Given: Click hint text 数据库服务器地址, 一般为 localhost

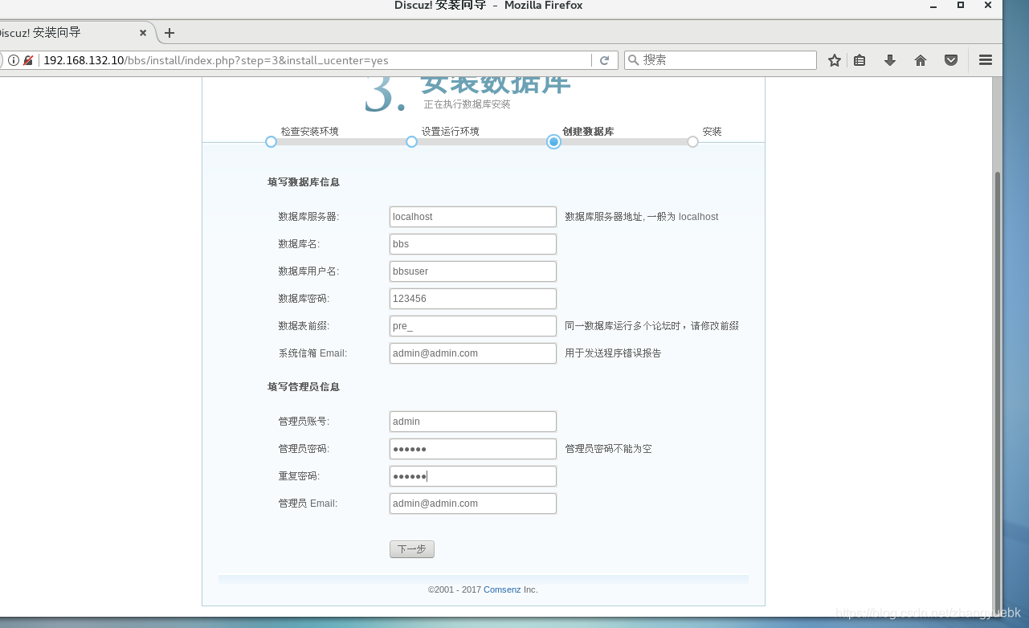Looking at the screenshot, I should pyautogui.click(x=642, y=217).
